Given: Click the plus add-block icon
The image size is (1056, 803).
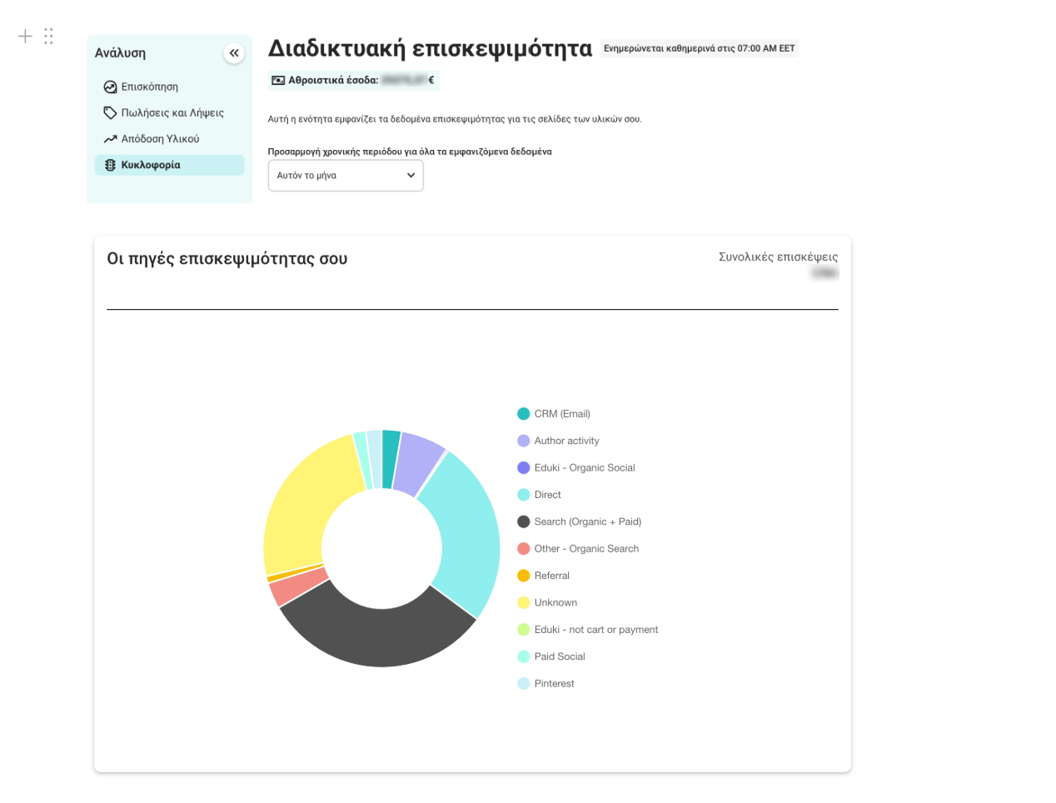Looking at the screenshot, I should pos(25,36).
